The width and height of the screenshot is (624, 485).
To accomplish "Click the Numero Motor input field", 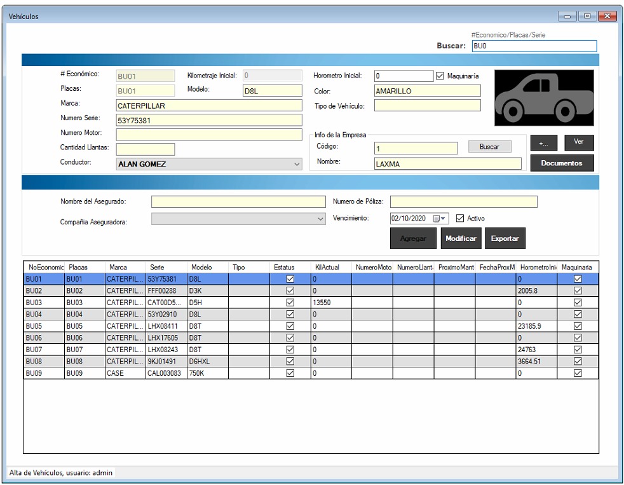I will tap(209, 135).
